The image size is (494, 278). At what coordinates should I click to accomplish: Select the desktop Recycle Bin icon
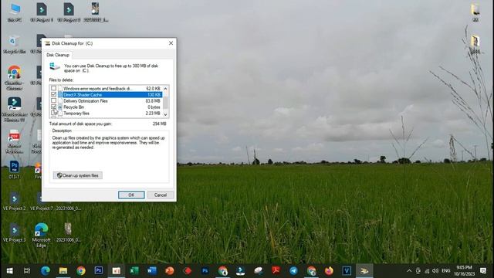pyautogui.click(x=14, y=44)
